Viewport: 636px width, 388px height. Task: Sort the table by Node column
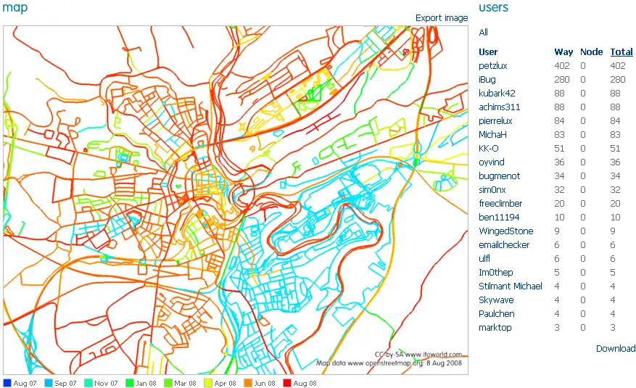point(591,52)
